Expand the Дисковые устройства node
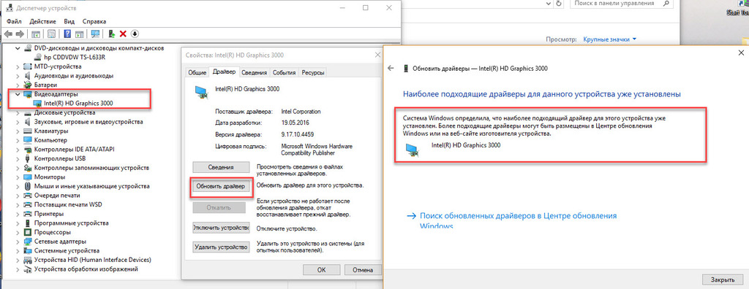The image size is (749, 289). click(18, 113)
